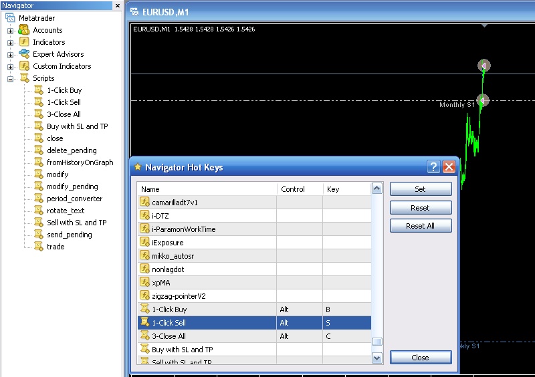Click the Set button in Hot Keys dialog
The height and width of the screenshot is (377, 535).
click(421, 189)
